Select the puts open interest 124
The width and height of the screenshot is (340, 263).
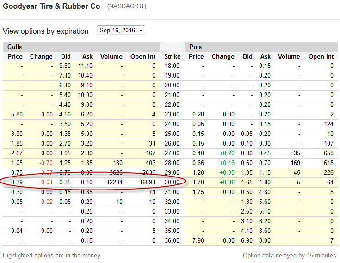click(328, 124)
